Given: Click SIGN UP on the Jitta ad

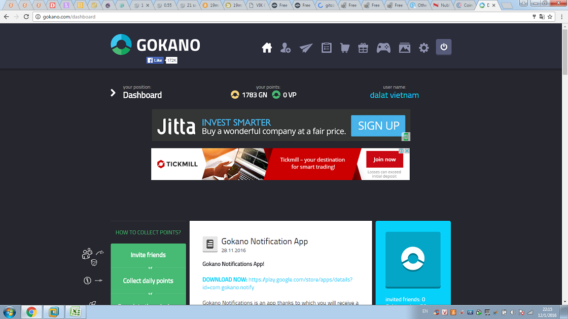Looking at the screenshot, I should (x=378, y=126).
